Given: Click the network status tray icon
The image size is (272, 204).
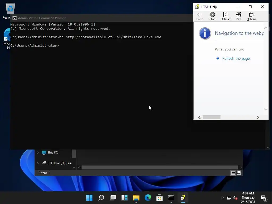Looking at the screenshot, I should 229,198.
